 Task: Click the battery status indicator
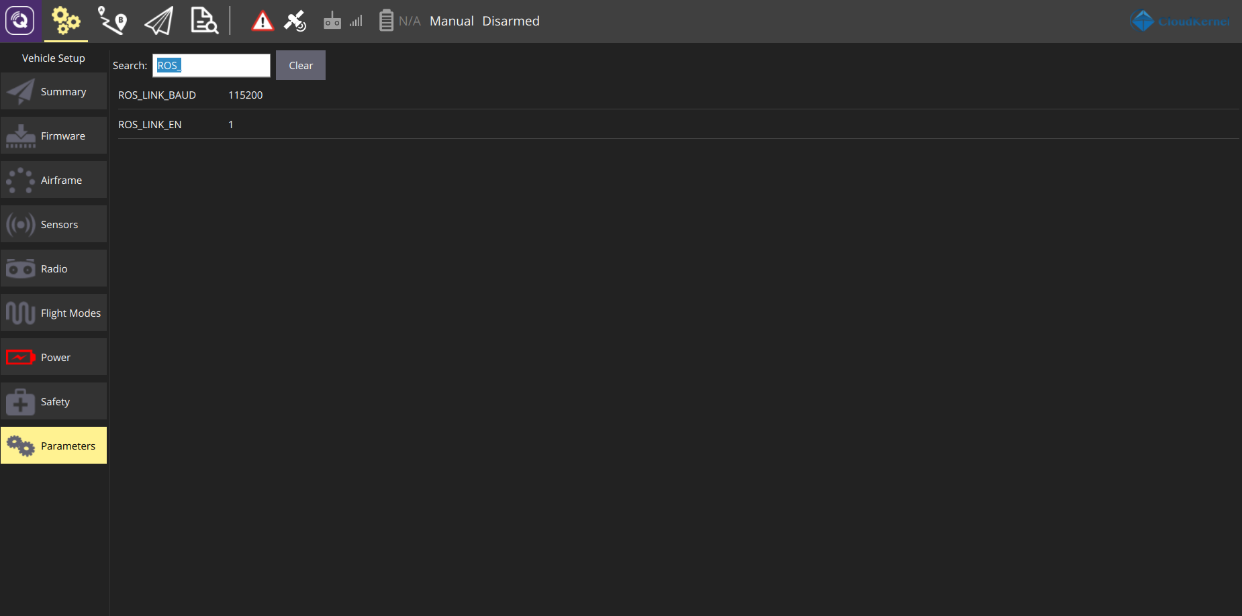pyautogui.click(x=399, y=21)
